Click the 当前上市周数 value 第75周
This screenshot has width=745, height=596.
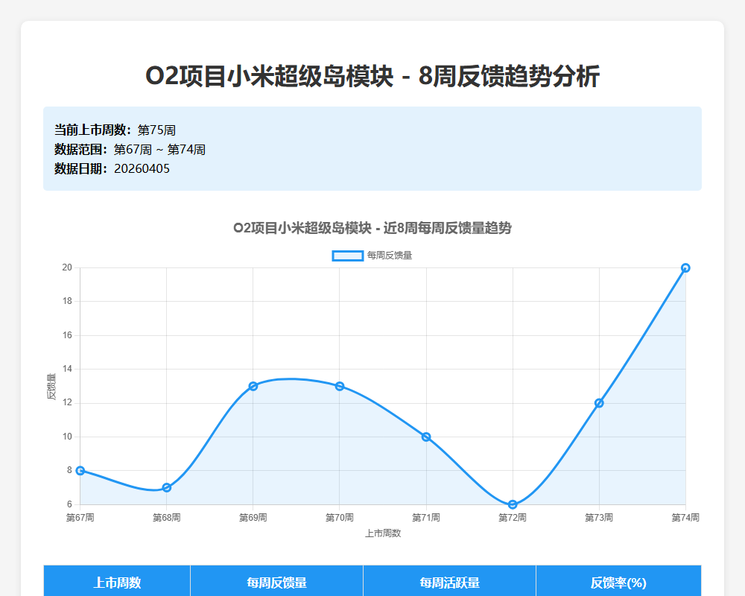(x=156, y=130)
